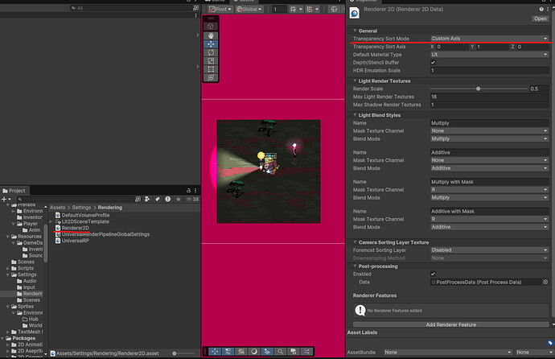Open the Default Material Type dropdown
Image resolution: width=555 pixels, height=359 pixels.
[489, 54]
